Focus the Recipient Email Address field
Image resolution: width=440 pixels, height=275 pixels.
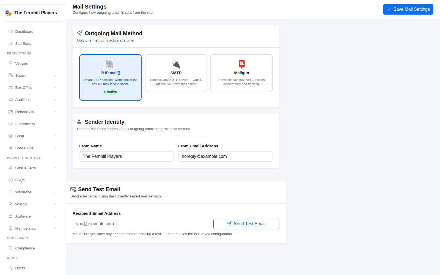tap(141, 224)
